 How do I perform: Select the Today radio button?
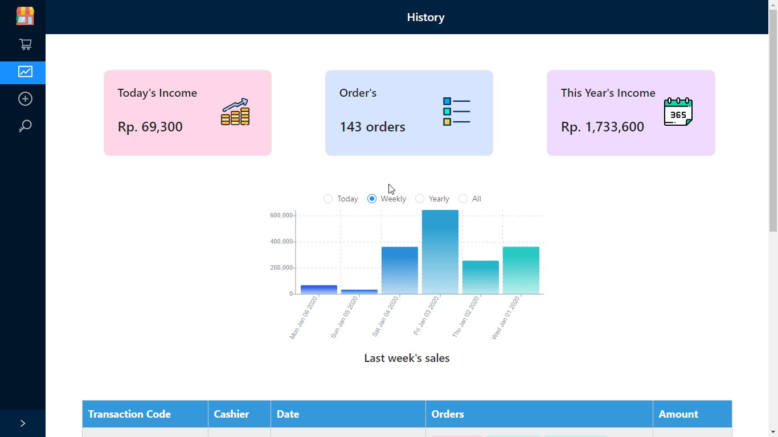pyautogui.click(x=328, y=199)
